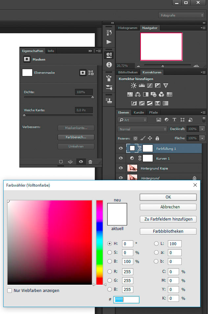Select the pixel mask button in Eigenschaften
The image size is (208, 314).
83,73
